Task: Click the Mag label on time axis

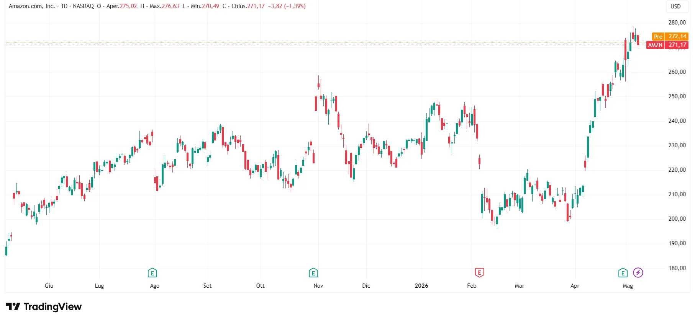Action: point(628,286)
